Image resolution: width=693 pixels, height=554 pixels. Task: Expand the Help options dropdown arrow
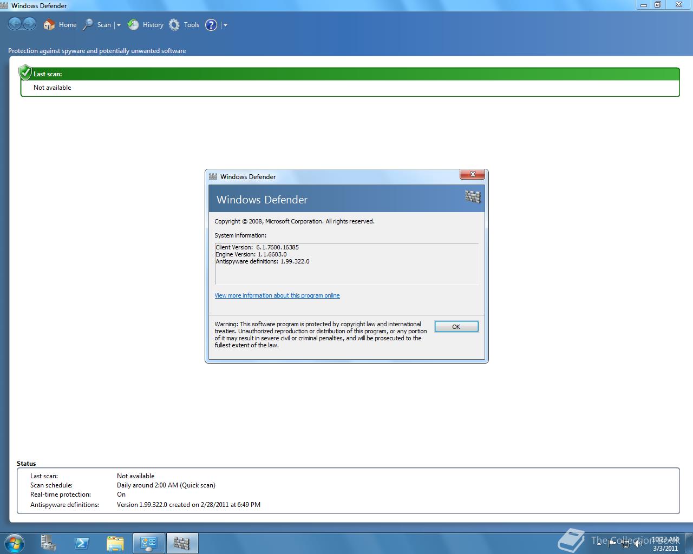pyautogui.click(x=225, y=25)
